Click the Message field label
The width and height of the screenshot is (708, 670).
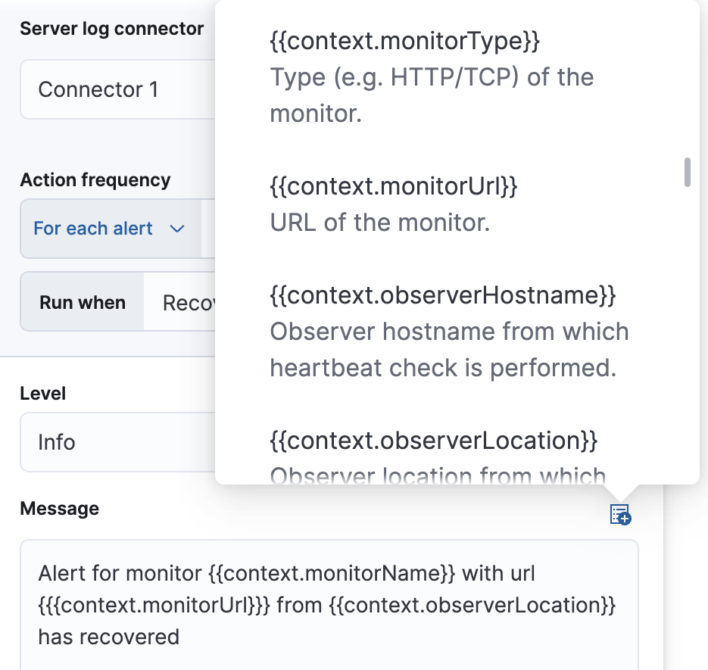pyautogui.click(x=59, y=508)
